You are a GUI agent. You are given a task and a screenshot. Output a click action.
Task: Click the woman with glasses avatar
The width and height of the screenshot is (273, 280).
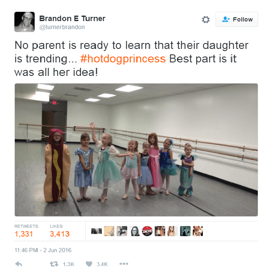(134, 231)
